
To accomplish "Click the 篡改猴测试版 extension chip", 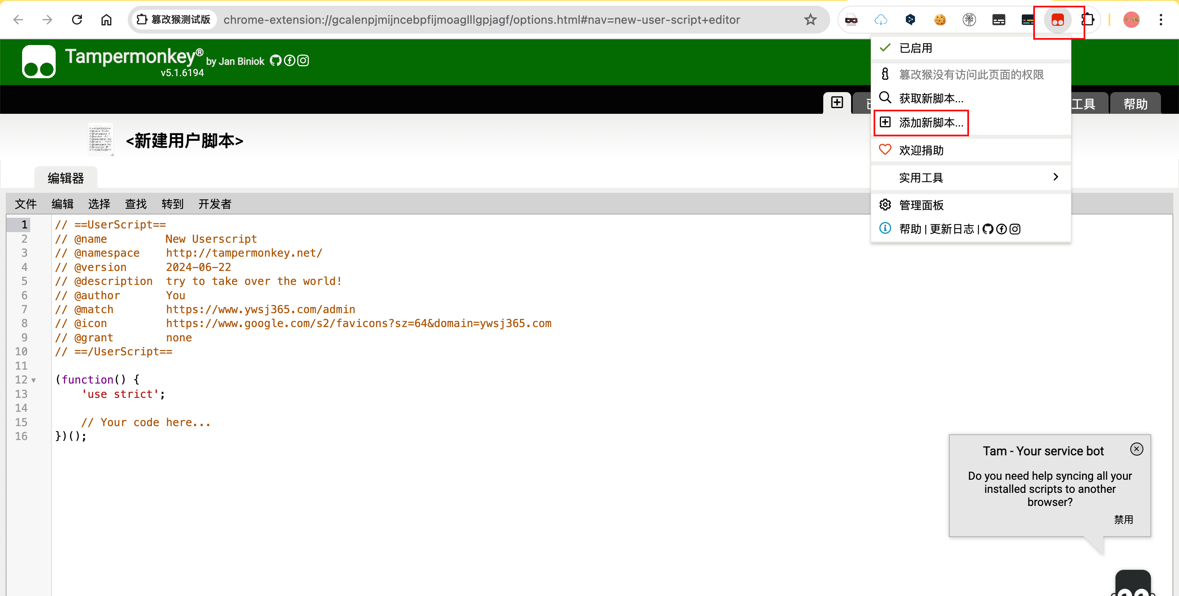I will pos(174,20).
